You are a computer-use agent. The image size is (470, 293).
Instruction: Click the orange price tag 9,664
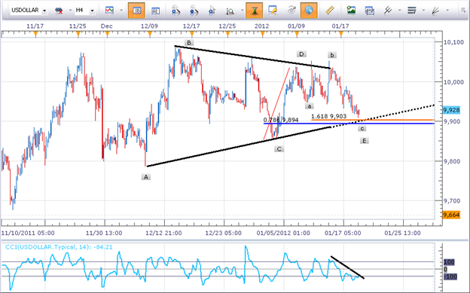coord(451,215)
